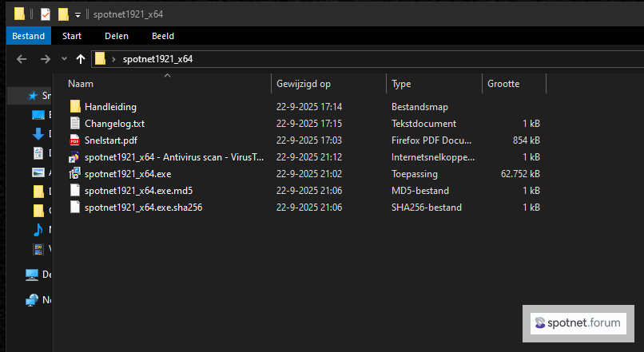Click the 854 kB size value

(526, 140)
